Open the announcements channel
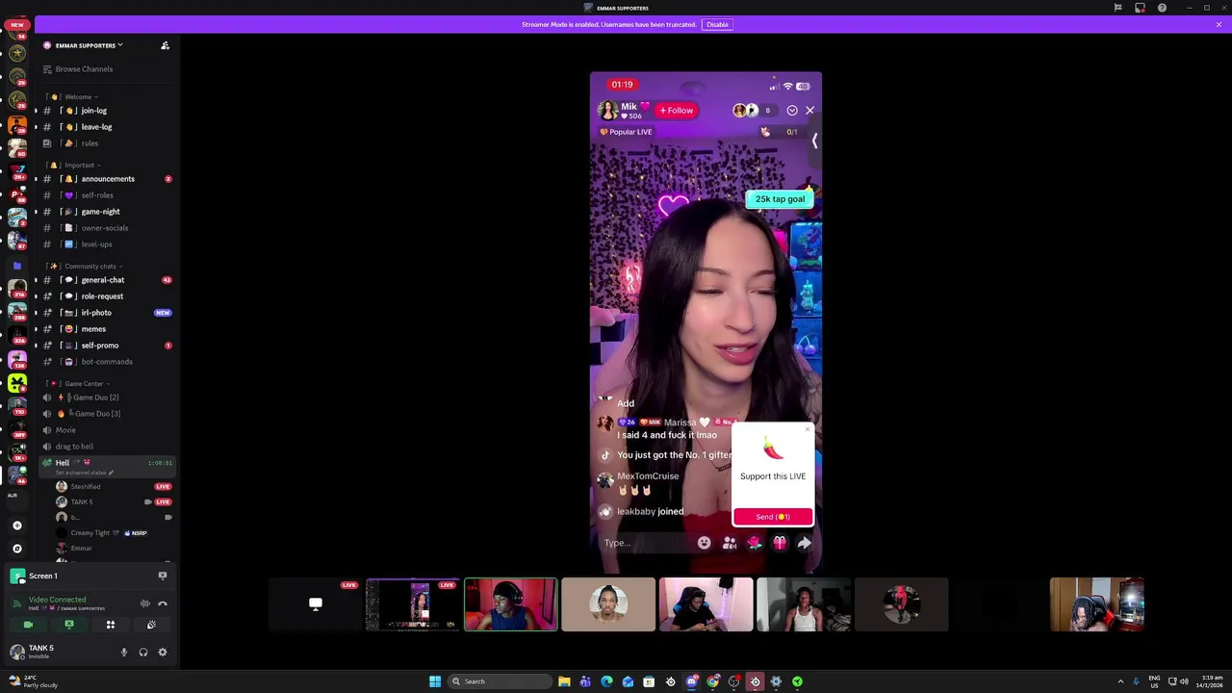This screenshot has width=1232, height=693. [x=106, y=179]
